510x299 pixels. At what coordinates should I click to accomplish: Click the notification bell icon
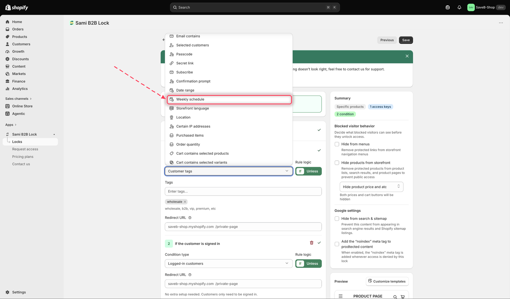[x=459, y=7]
